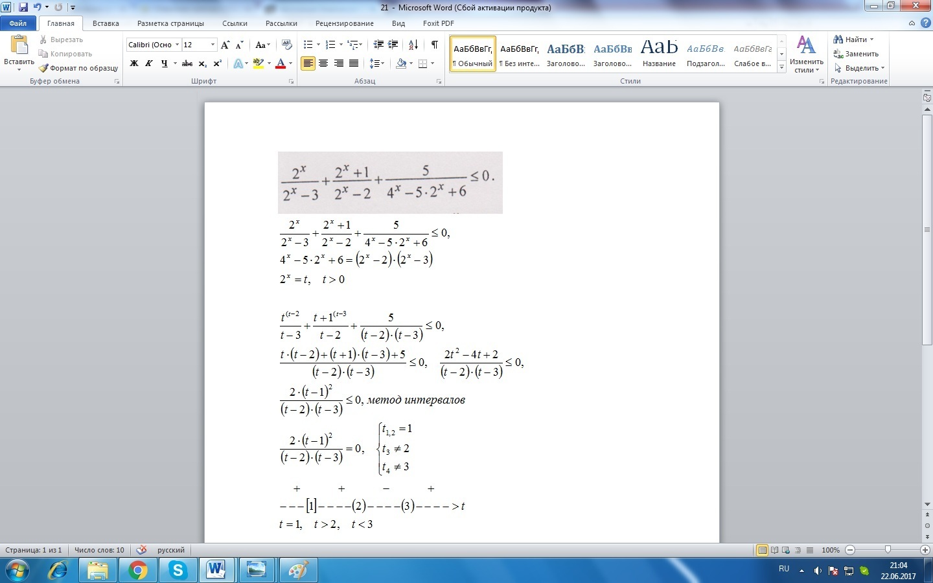Toggle show paragraph marks (¶)

pos(434,45)
